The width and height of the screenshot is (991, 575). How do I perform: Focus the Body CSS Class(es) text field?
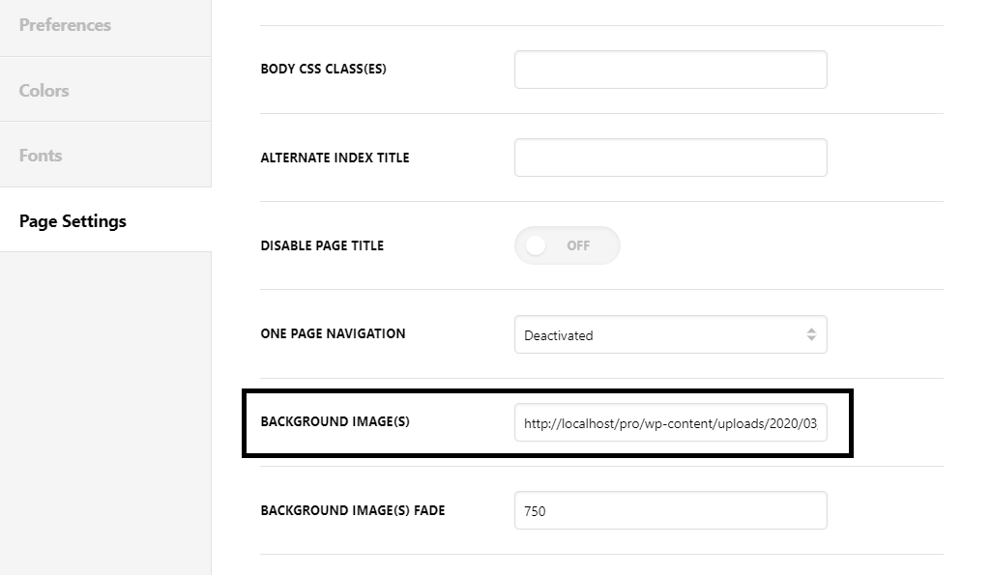(x=671, y=70)
